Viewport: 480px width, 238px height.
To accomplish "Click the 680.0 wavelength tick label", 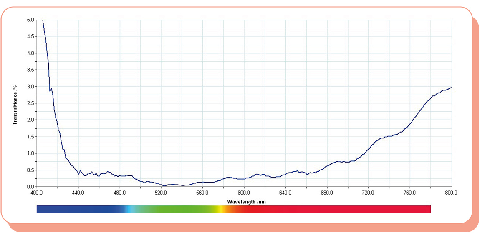I will click(327, 193).
